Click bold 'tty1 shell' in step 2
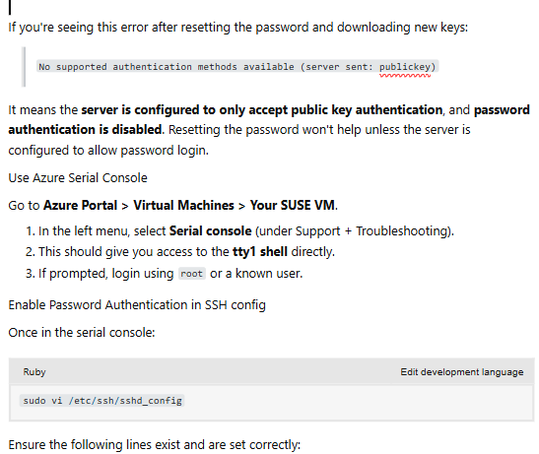 coord(260,251)
